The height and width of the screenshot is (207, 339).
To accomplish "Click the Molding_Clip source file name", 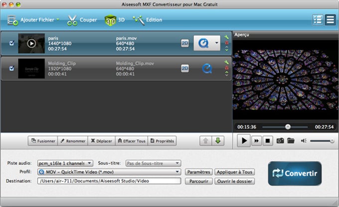I will 62,64.
